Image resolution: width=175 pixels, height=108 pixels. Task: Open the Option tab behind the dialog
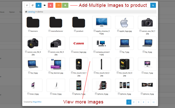(x=12, y=12)
